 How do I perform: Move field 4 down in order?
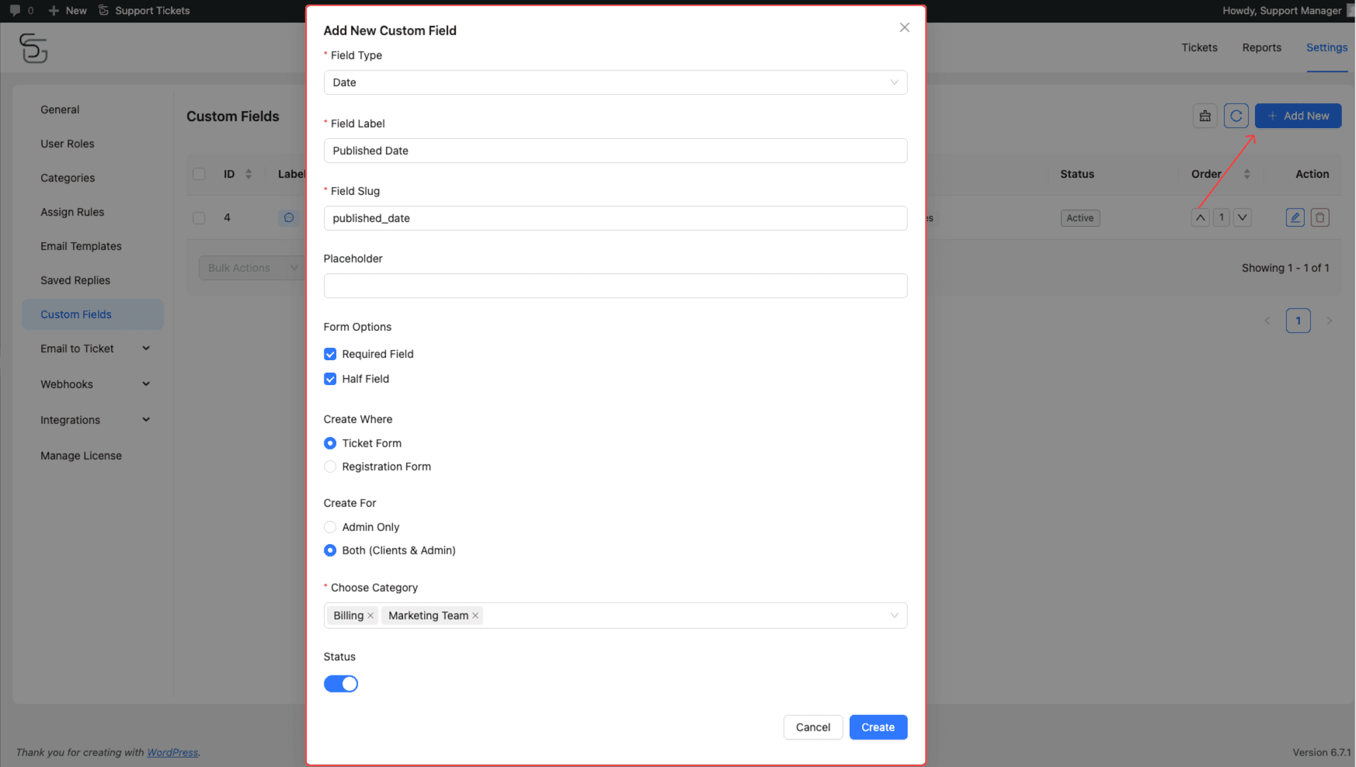point(1243,218)
